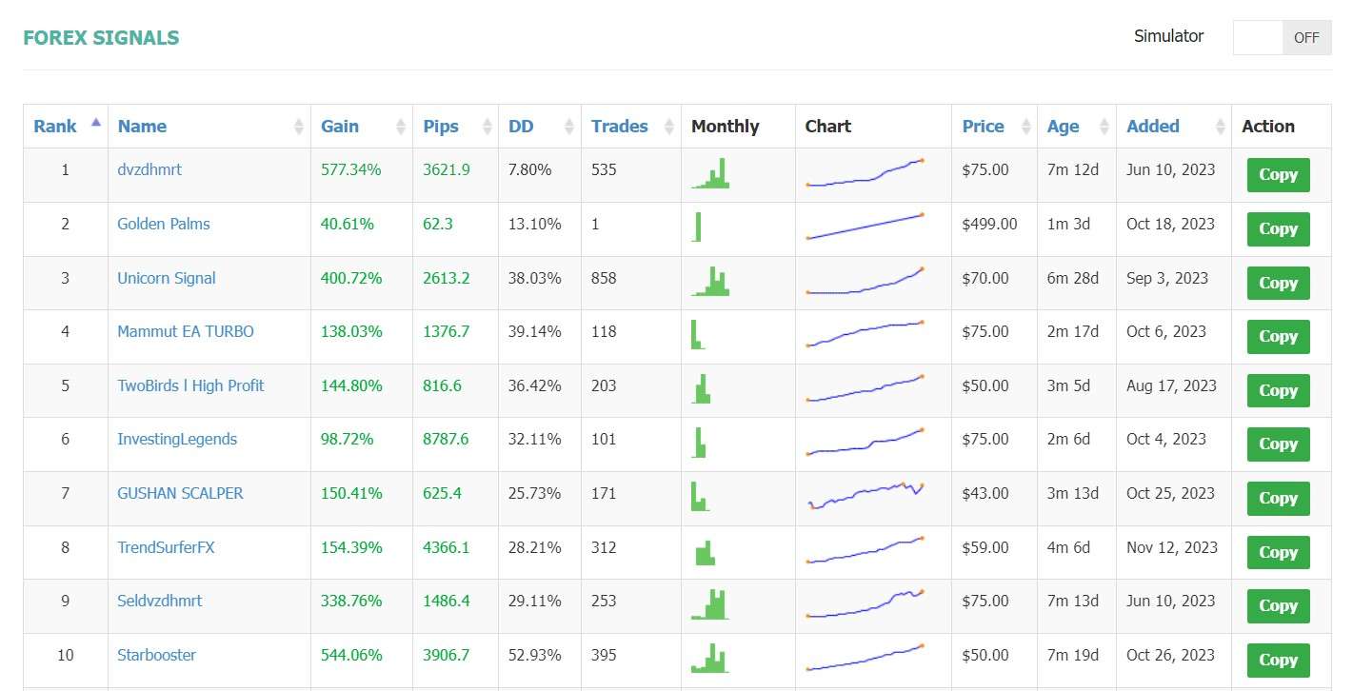This screenshot has width=1353, height=691.
Task: Open TwoBirds l High Profit signal
Action: pyautogui.click(x=190, y=385)
